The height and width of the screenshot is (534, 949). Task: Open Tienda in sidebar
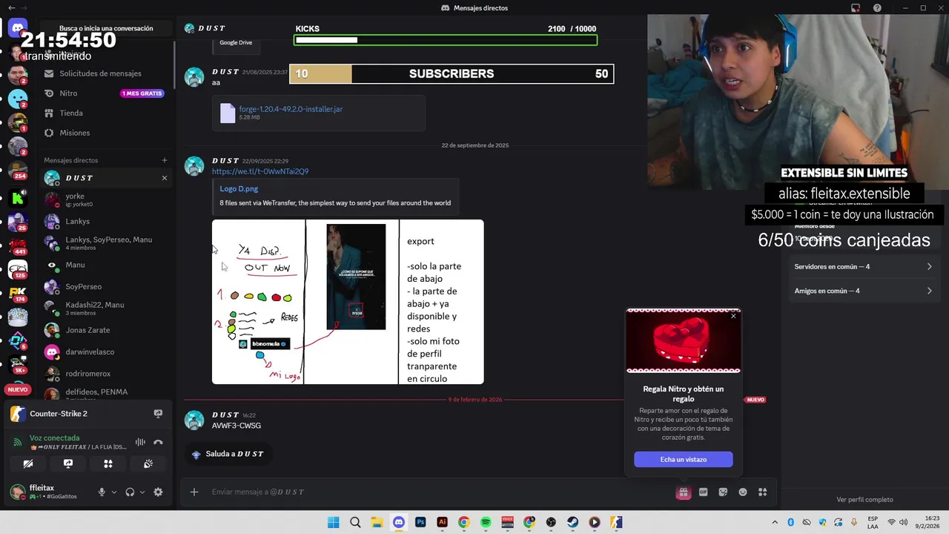[x=105, y=113]
